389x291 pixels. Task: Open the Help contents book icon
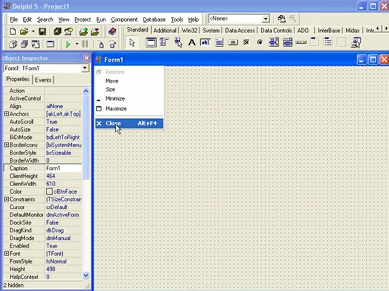[x=112, y=32]
